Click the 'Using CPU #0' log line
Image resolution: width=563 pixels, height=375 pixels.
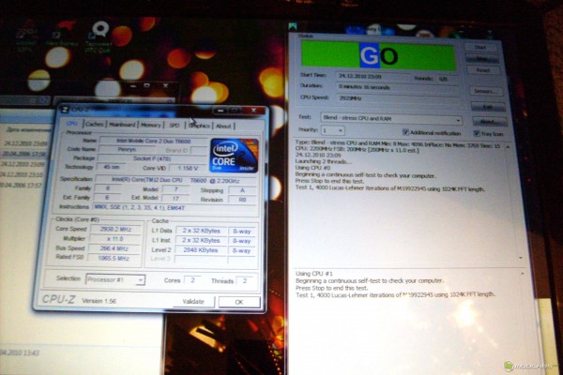pyautogui.click(x=312, y=167)
